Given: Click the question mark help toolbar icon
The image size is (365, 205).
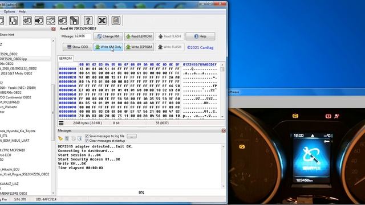Looking at the screenshot, I should [x=88, y=20].
